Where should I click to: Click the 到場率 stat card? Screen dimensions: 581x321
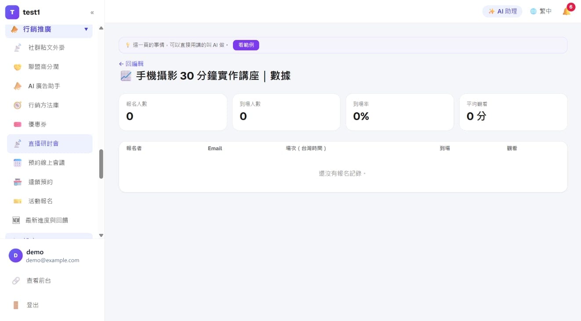(399, 112)
